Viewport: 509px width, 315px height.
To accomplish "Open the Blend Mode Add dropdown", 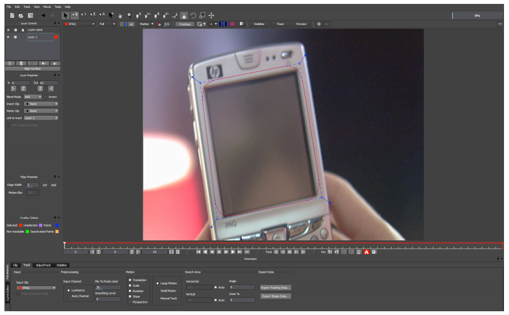I will 33,97.
